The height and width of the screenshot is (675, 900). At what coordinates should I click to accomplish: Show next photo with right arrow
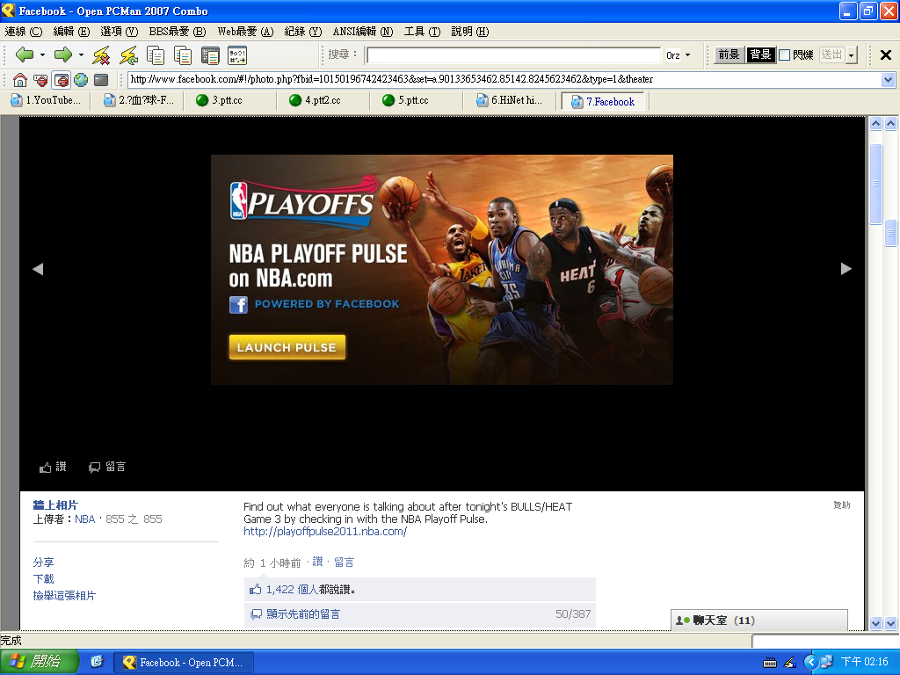click(x=846, y=269)
